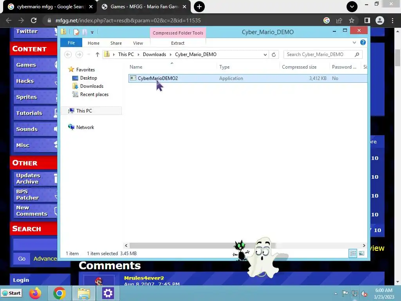Open the Chrome profile avatar
This screenshot has width=401, height=301.
(380, 20)
